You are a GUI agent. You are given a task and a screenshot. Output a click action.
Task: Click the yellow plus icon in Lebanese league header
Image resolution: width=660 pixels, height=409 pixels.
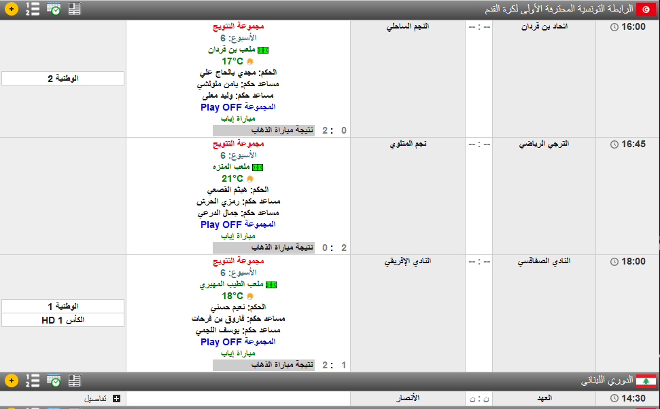tap(12, 381)
